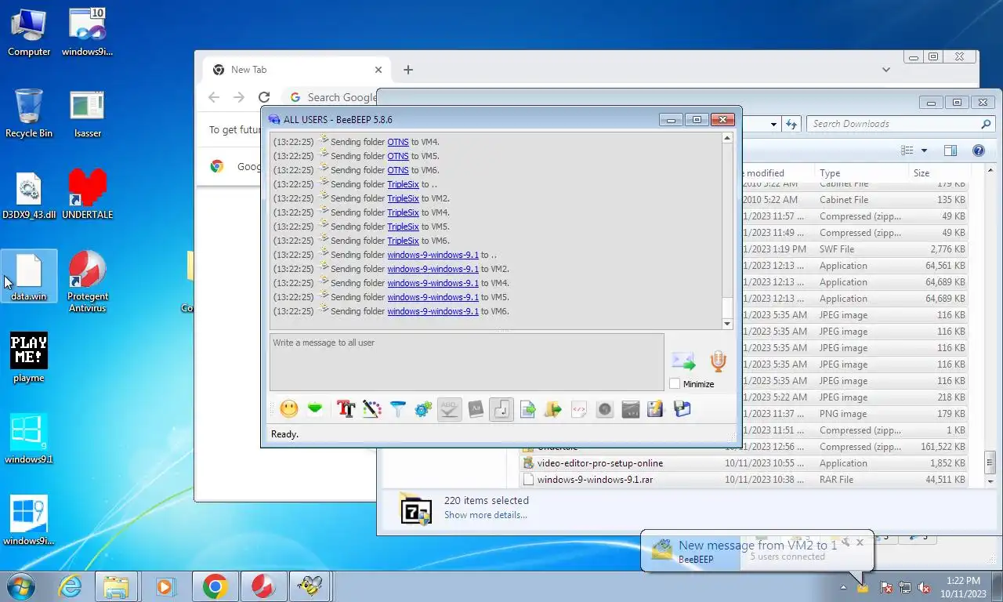Click BeeBEEP chat scrollbar down arrow
The image size is (1003, 602).
pos(727,323)
